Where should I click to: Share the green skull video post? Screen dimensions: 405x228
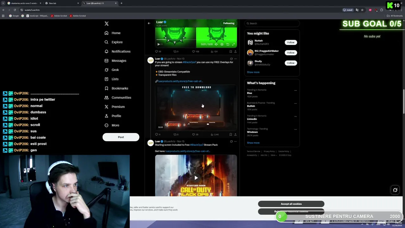point(235,51)
